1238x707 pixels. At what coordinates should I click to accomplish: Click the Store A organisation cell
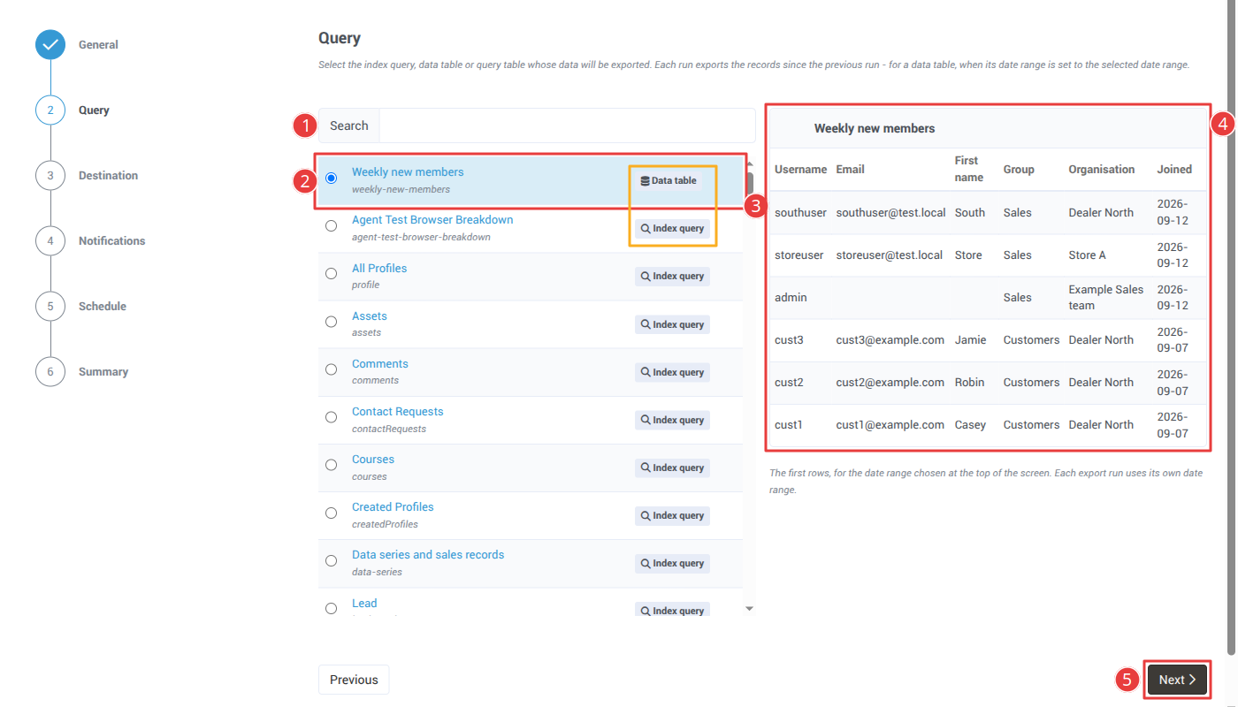[1088, 255]
